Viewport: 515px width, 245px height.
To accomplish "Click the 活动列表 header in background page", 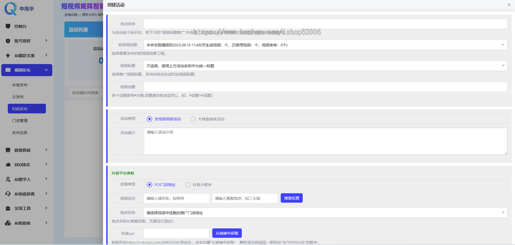I will pyautogui.click(x=79, y=30).
